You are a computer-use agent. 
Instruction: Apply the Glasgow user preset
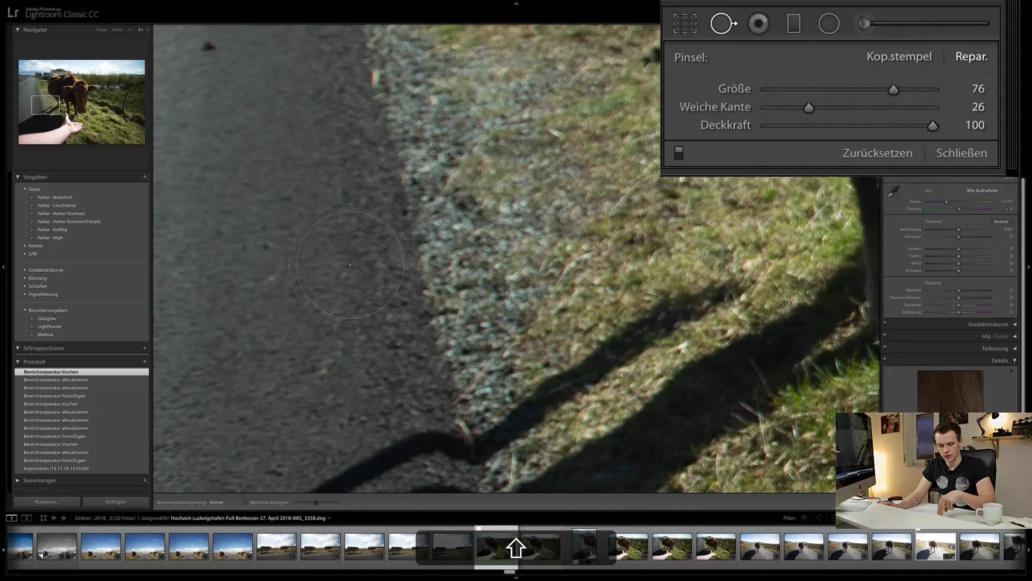pyautogui.click(x=47, y=318)
